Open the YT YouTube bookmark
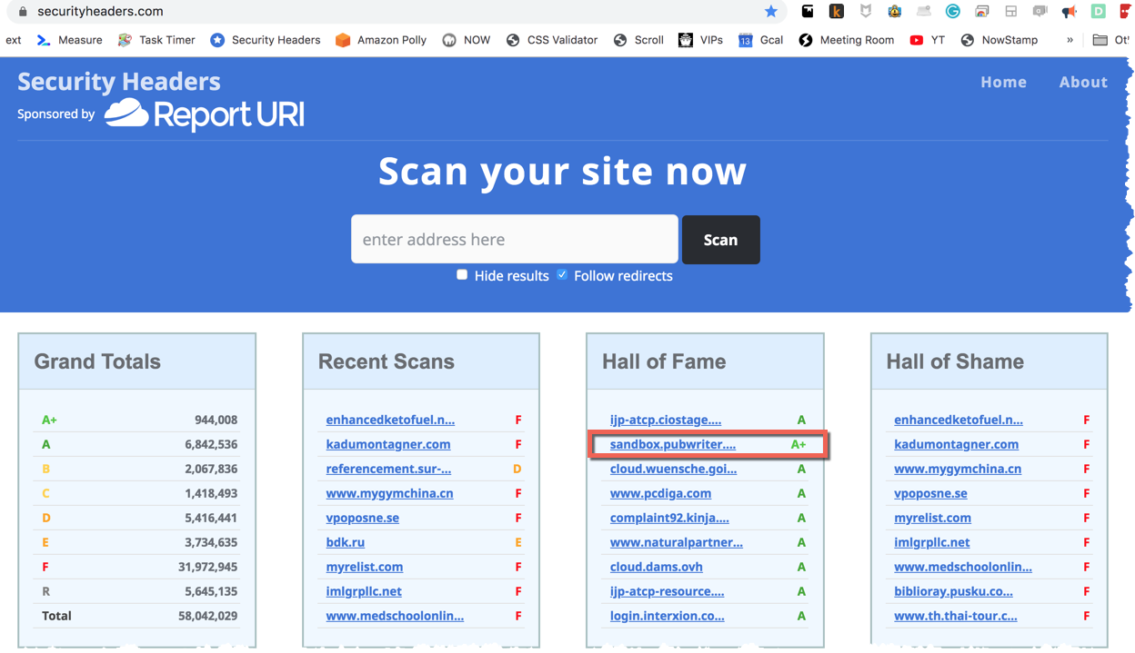 click(x=927, y=40)
